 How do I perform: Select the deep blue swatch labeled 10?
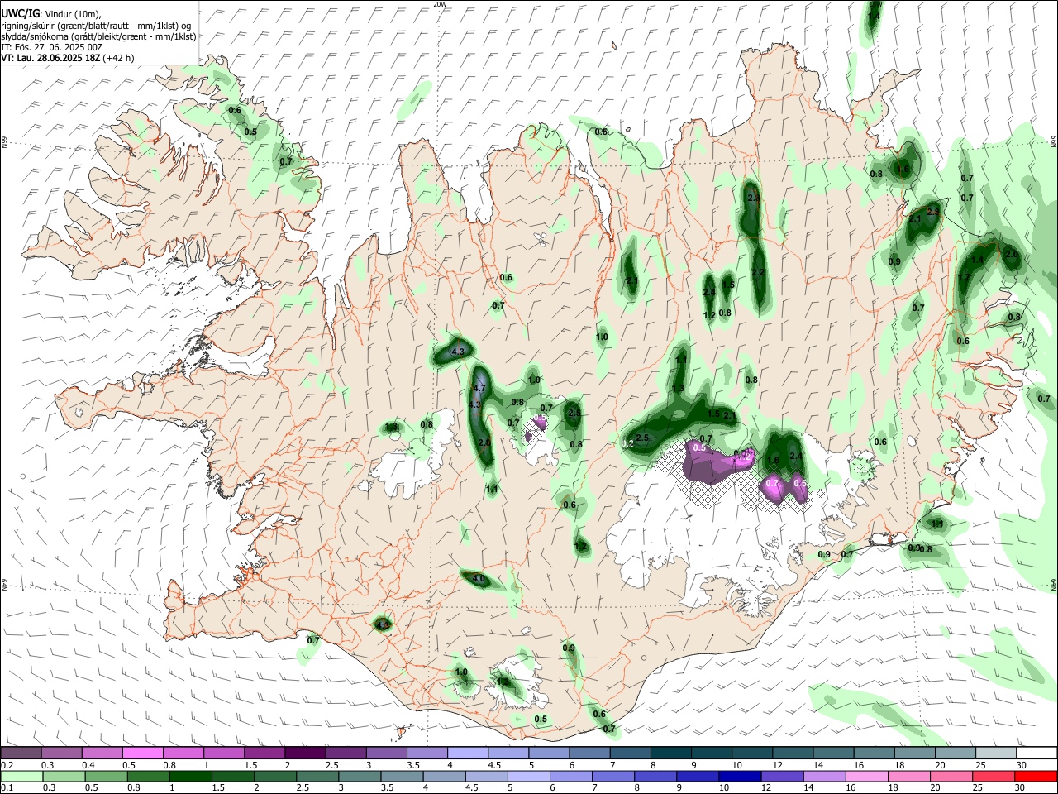coord(740,776)
